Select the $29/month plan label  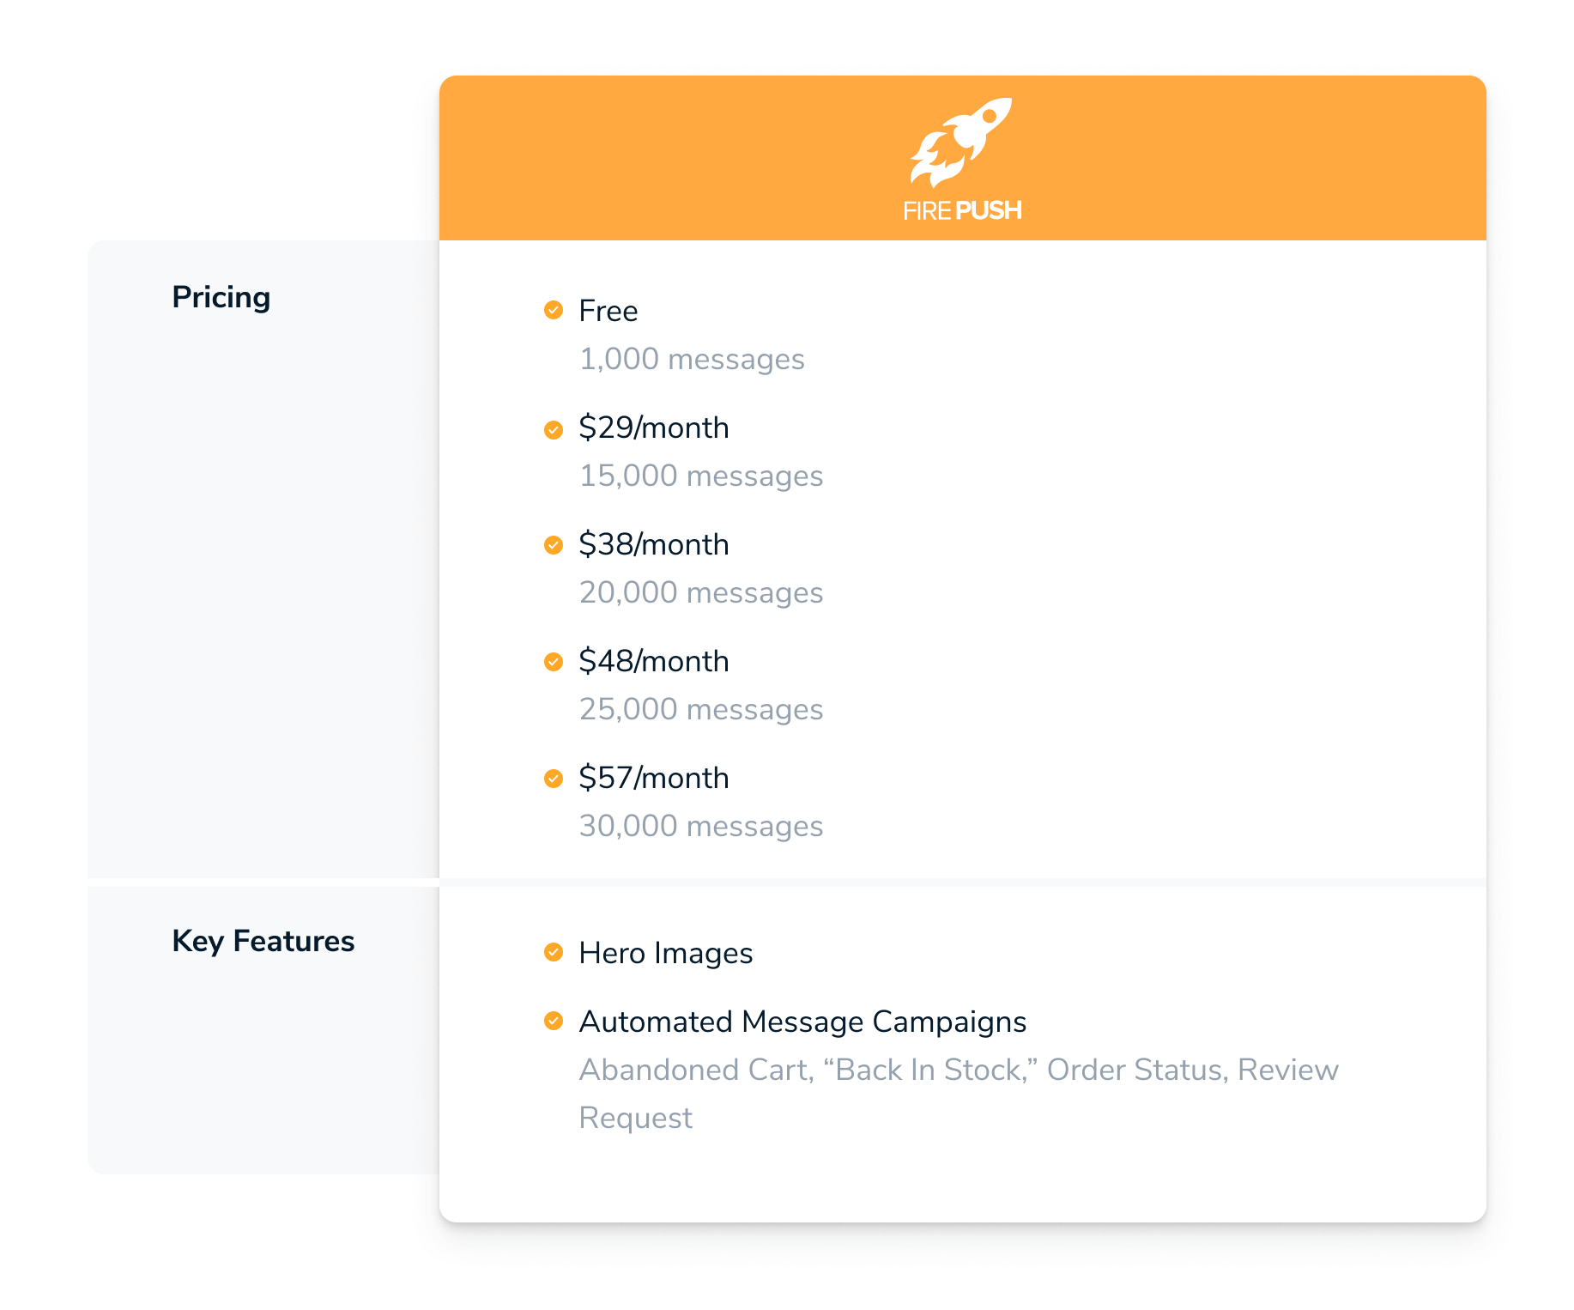tap(654, 428)
